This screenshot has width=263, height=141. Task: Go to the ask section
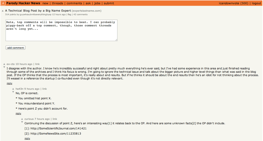point(88,3)
